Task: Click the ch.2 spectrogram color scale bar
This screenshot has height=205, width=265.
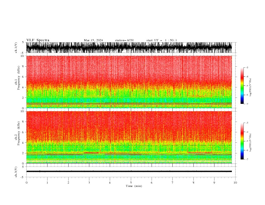Action: pyautogui.click(x=242, y=141)
